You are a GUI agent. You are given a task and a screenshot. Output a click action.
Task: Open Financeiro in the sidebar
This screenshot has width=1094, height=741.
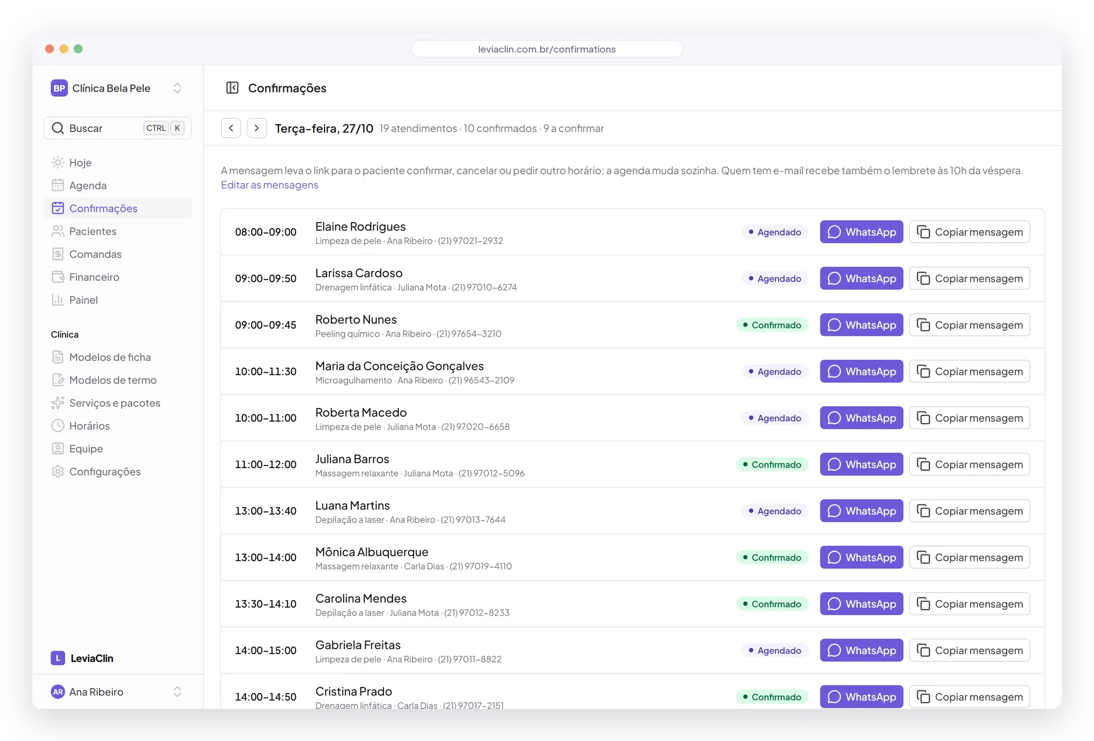[118, 277]
